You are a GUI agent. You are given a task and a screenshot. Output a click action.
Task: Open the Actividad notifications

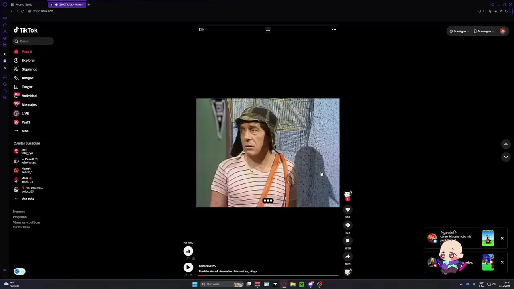click(x=25, y=96)
